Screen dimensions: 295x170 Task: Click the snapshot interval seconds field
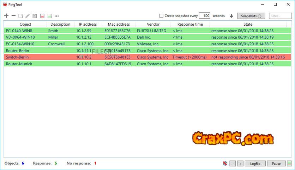205,16
